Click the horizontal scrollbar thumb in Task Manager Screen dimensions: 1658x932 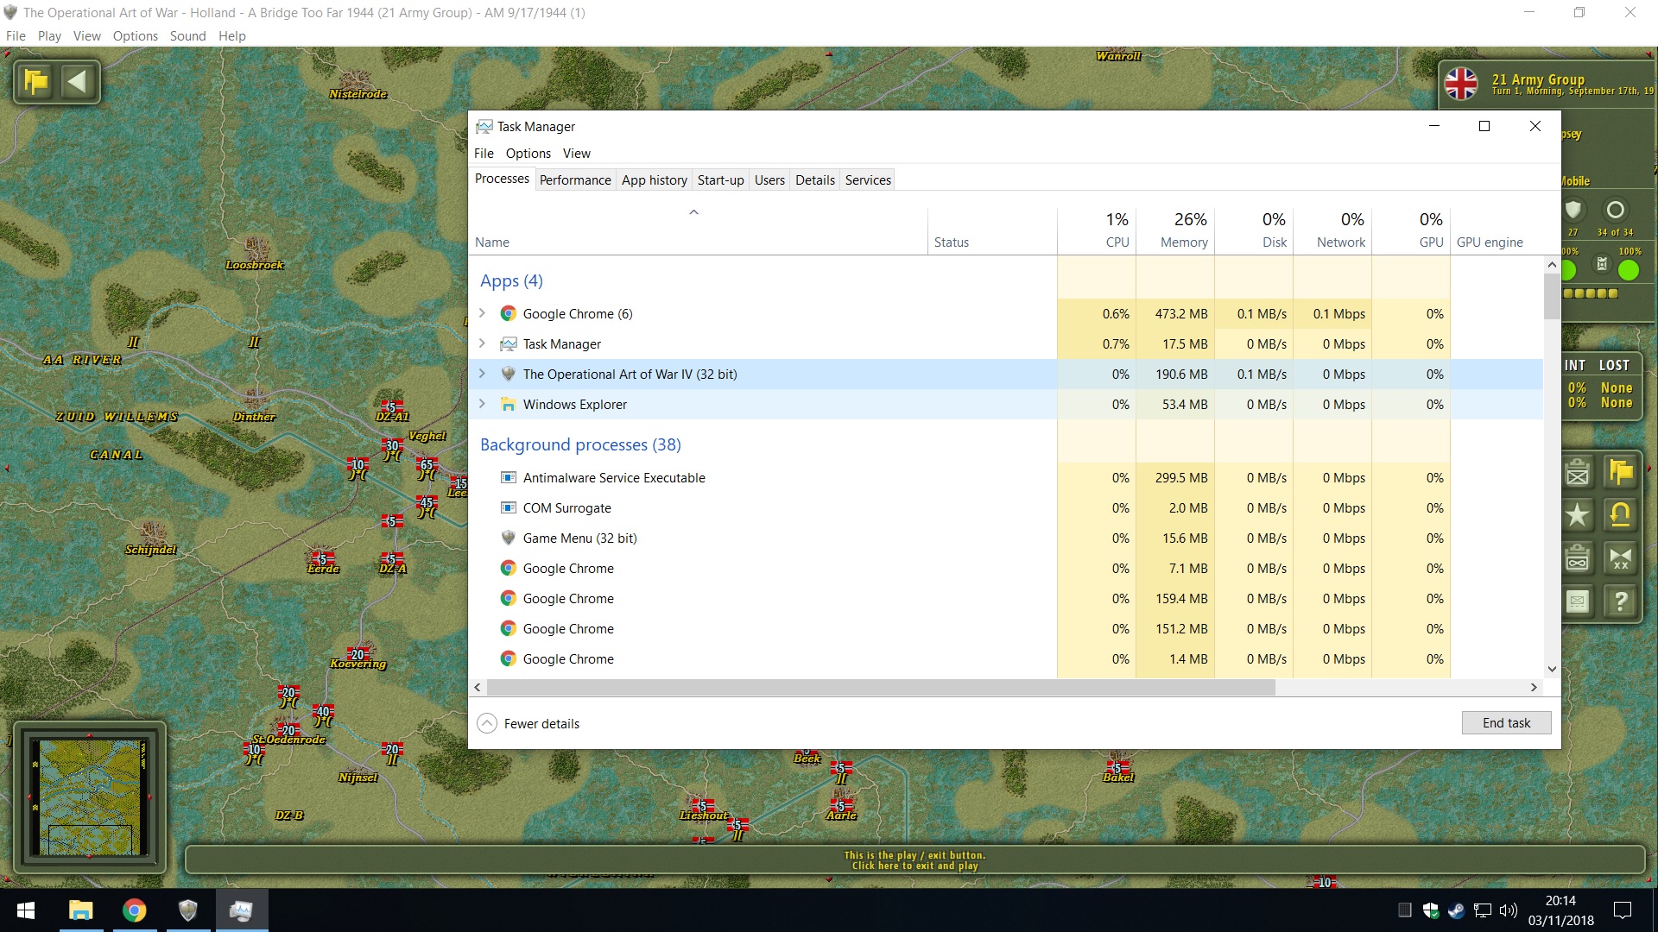pos(881,687)
